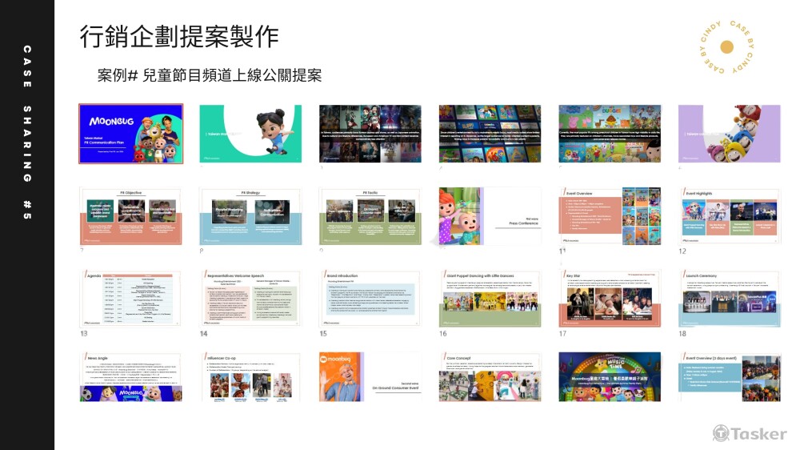The image size is (800, 450).
Task: Select the Giant Puppet Dancing slide
Action: [x=490, y=299]
